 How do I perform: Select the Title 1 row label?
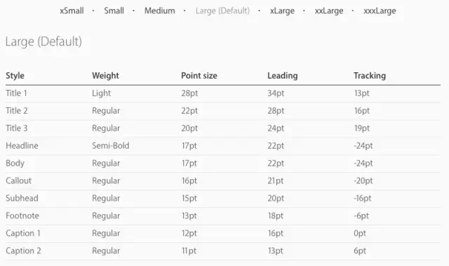[16, 93]
